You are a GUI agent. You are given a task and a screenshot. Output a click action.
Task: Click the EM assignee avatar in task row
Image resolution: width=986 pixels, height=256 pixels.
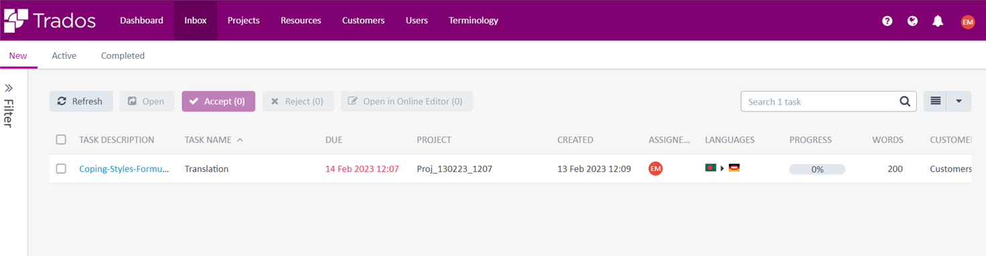click(x=655, y=169)
